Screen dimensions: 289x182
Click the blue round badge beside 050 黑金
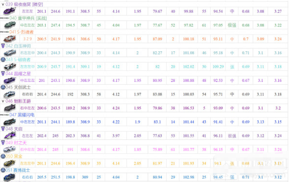tap(3, 156)
